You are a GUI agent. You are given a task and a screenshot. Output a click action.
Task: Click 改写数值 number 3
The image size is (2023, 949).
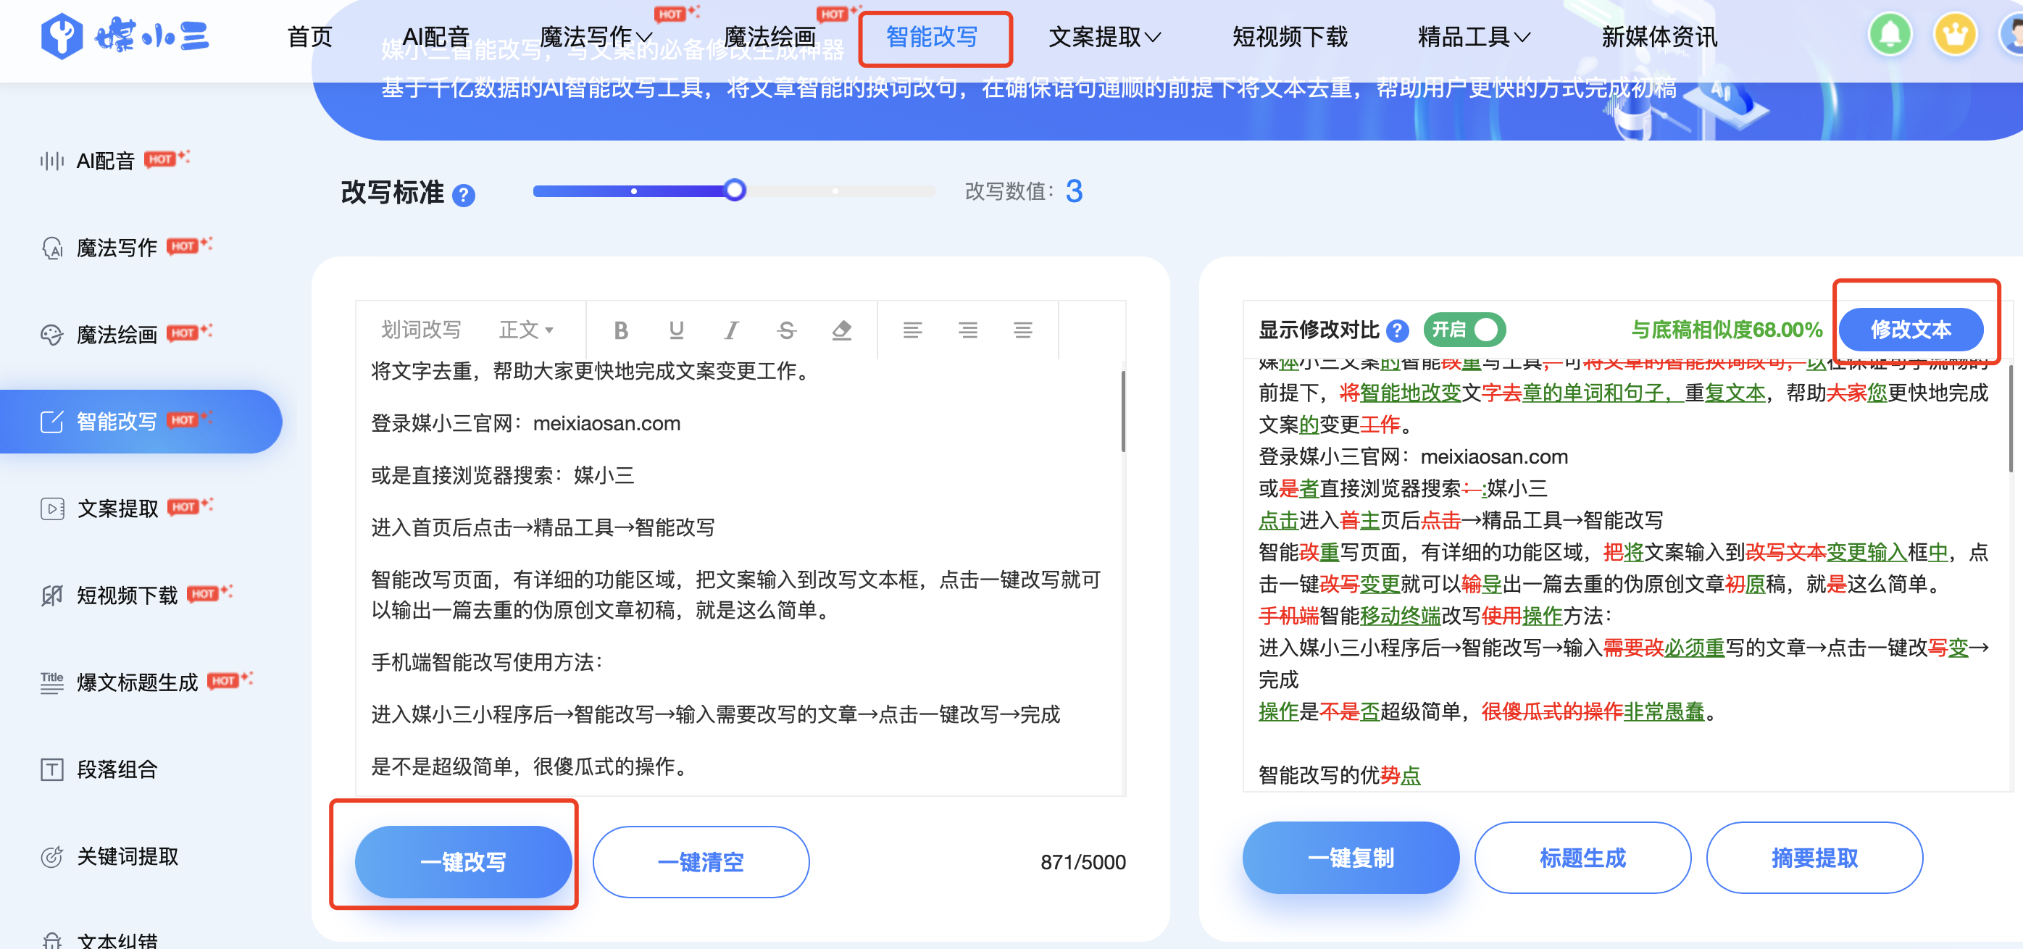[x=1075, y=191]
